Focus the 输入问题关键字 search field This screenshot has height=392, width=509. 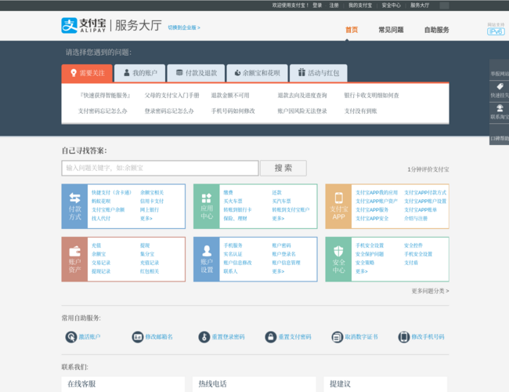tap(160, 168)
